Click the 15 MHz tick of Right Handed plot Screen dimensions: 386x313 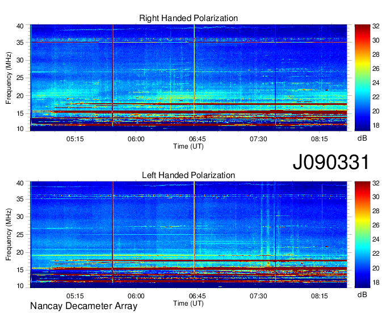click(x=20, y=113)
